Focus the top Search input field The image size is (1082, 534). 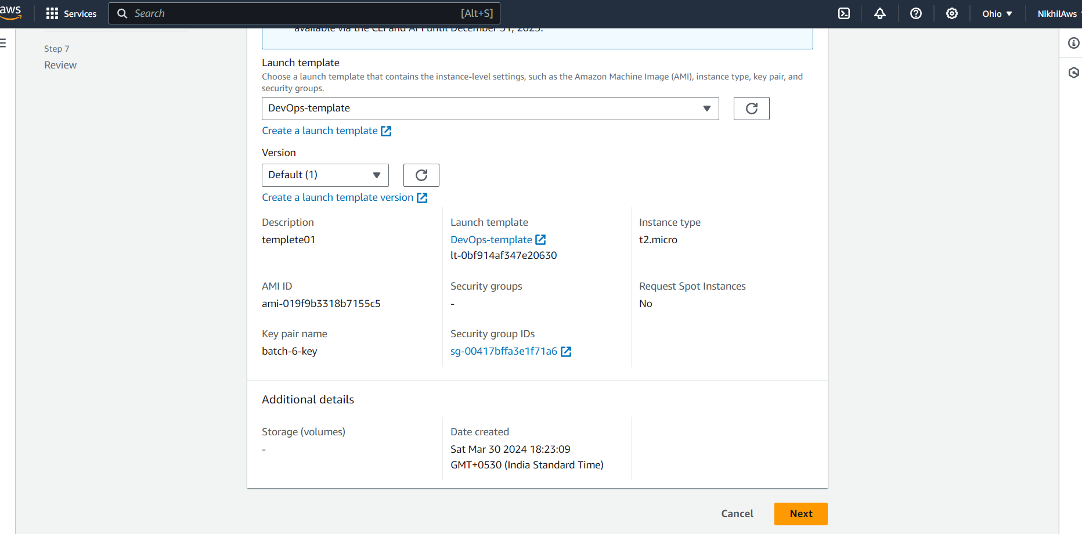[x=304, y=13]
